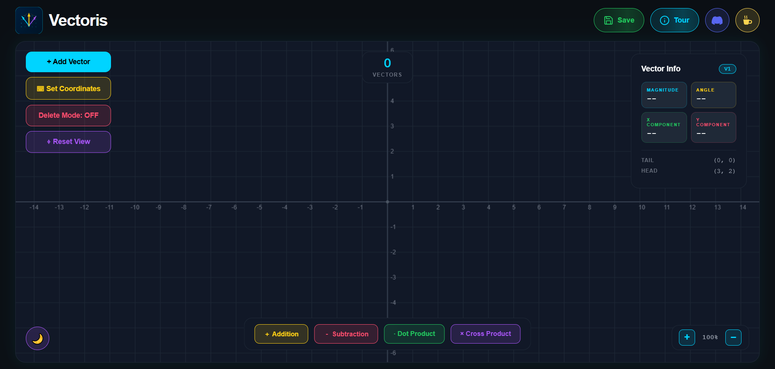Viewport: 775px width, 369px height.
Task: Click x-axis label 5
Action: (514, 207)
